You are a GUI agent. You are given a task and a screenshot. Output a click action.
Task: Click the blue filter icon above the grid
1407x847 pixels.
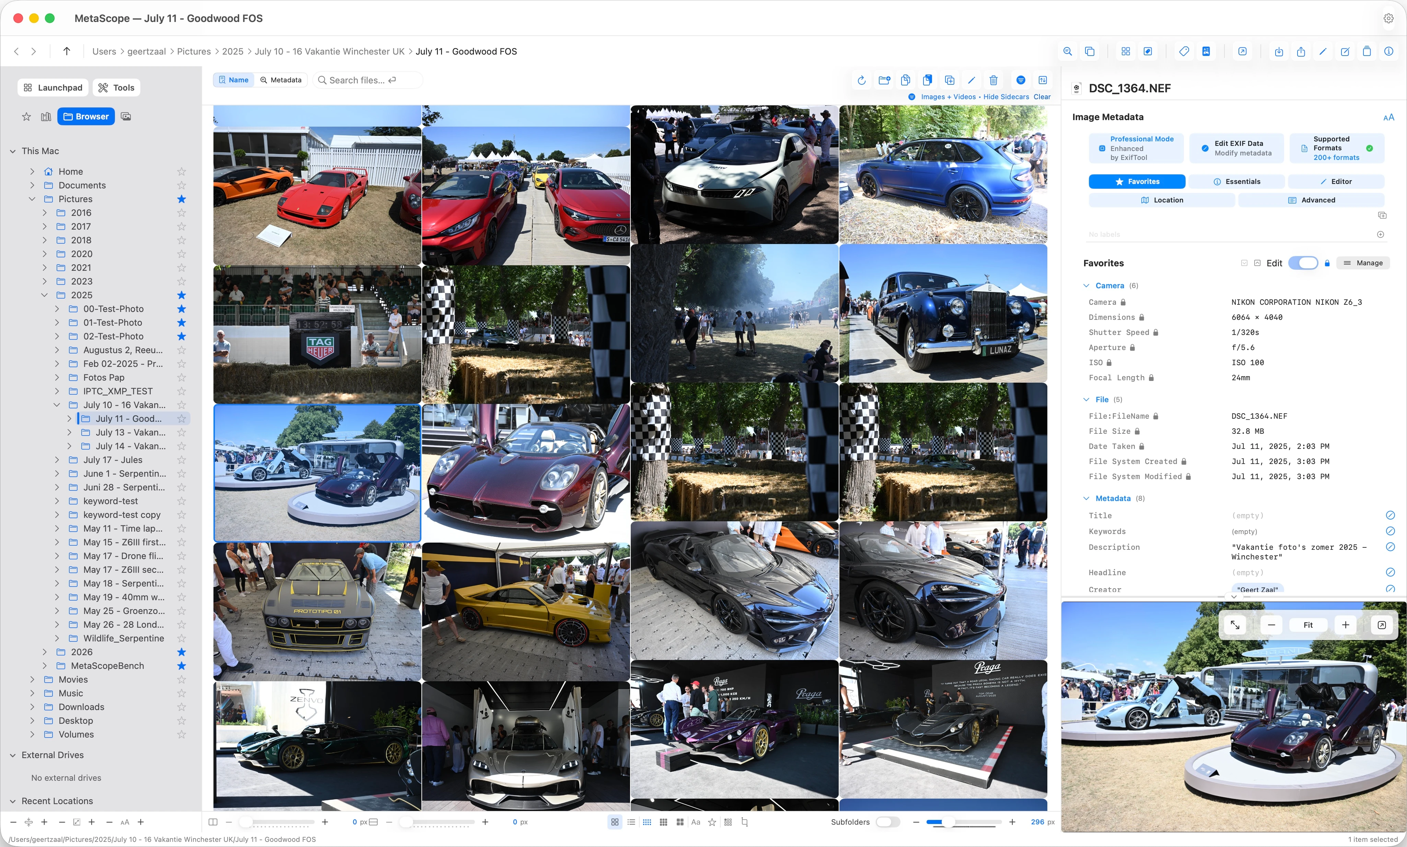tap(1021, 80)
